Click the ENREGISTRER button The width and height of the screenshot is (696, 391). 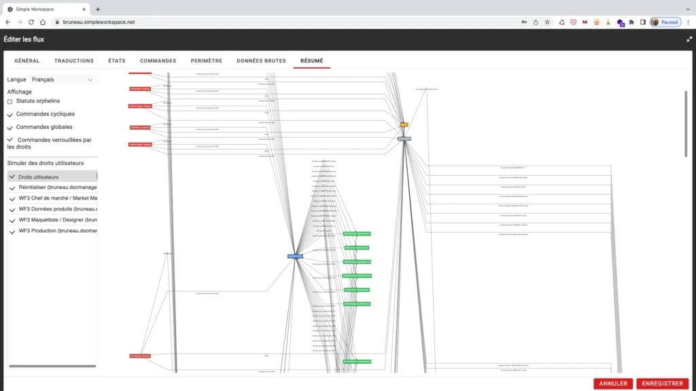point(662,384)
